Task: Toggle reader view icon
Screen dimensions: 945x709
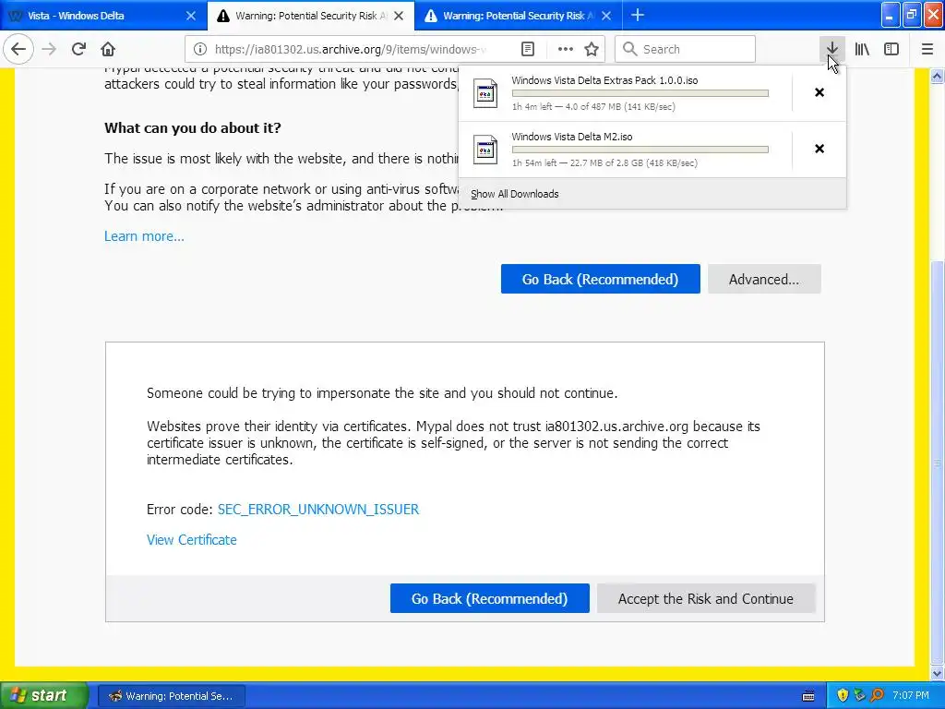Action: tap(527, 49)
